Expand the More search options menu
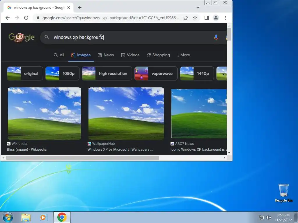This screenshot has height=223, width=298. point(183,55)
